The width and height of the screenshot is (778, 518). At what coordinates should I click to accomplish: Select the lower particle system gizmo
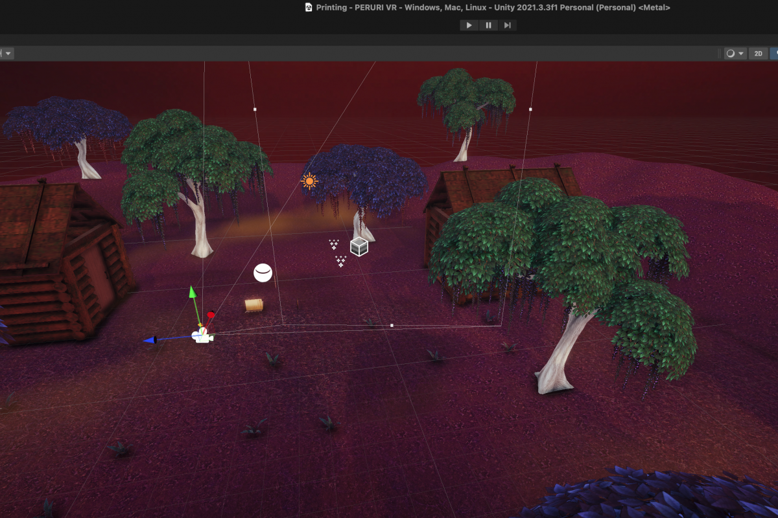click(340, 261)
